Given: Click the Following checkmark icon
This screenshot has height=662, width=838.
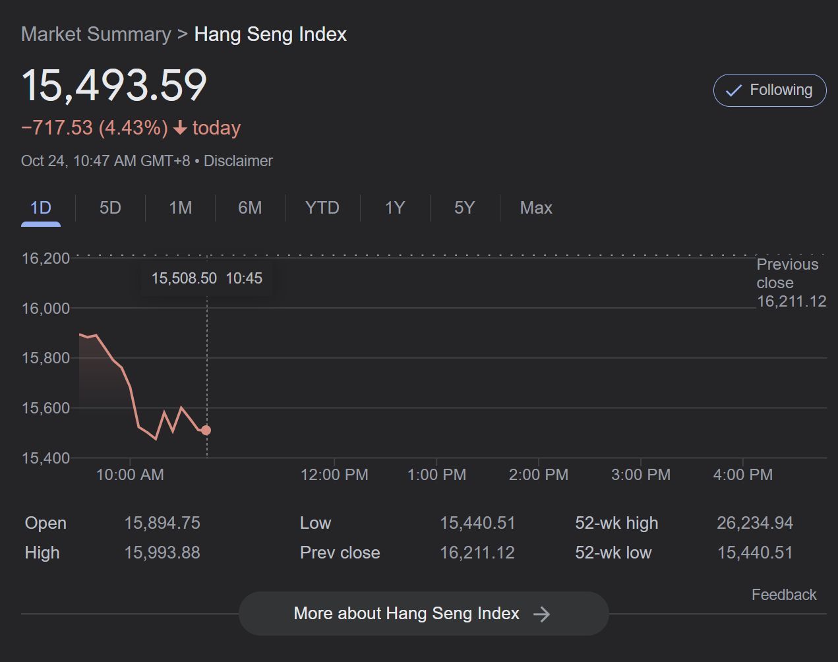Looking at the screenshot, I should [733, 91].
